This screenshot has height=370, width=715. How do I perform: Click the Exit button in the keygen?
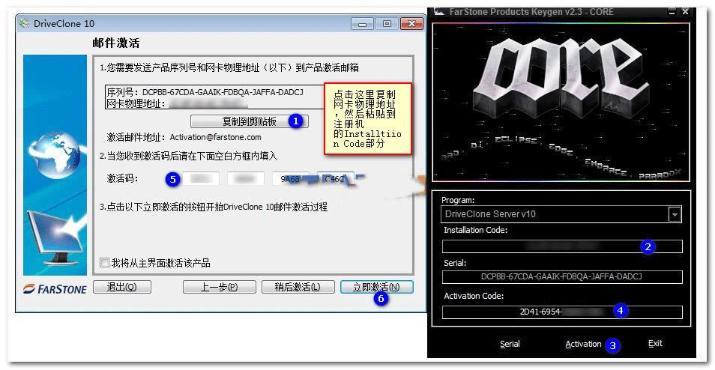click(x=655, y=343)
